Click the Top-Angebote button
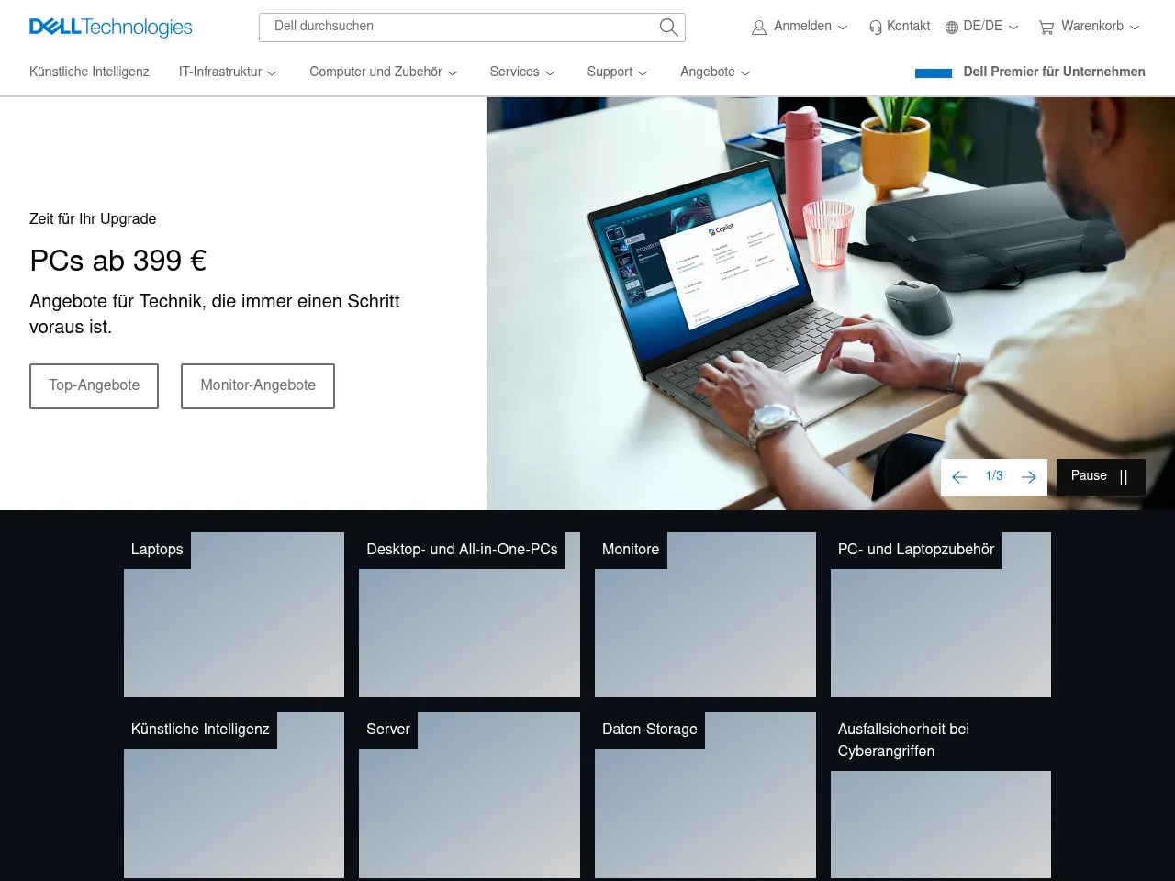Screen dimensions: 1175x881 (94, 385)
